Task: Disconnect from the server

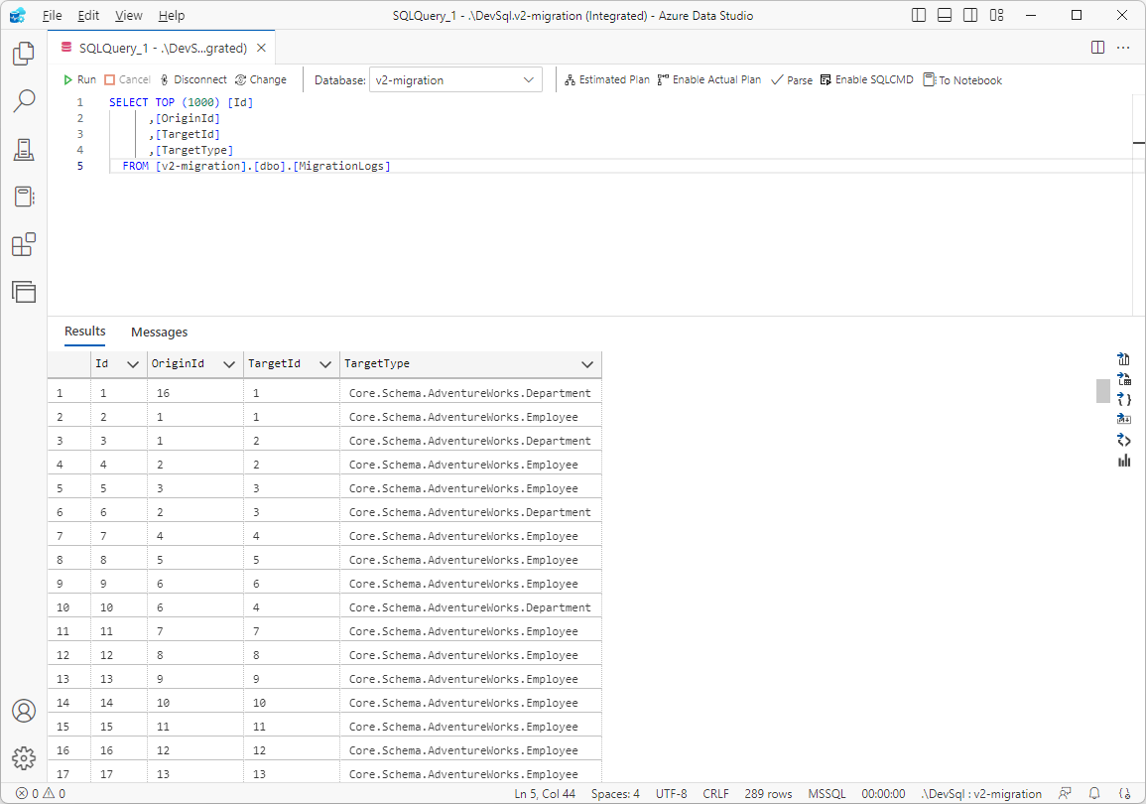Action: coord(192,79)
